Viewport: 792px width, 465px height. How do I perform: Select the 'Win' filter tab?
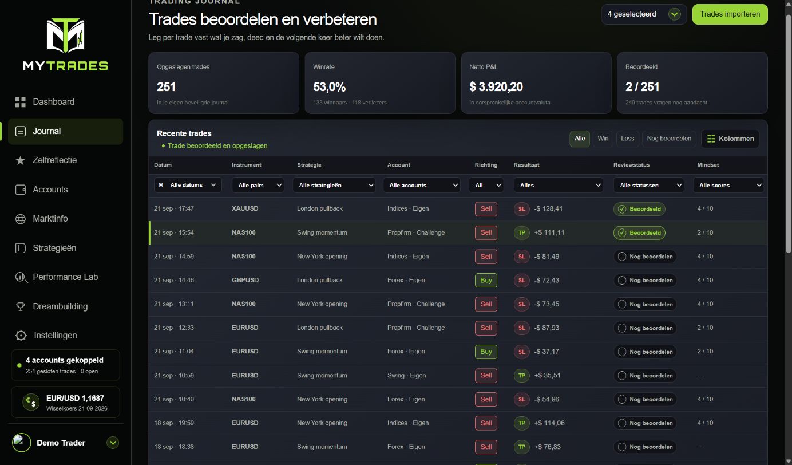pos(603,139)
